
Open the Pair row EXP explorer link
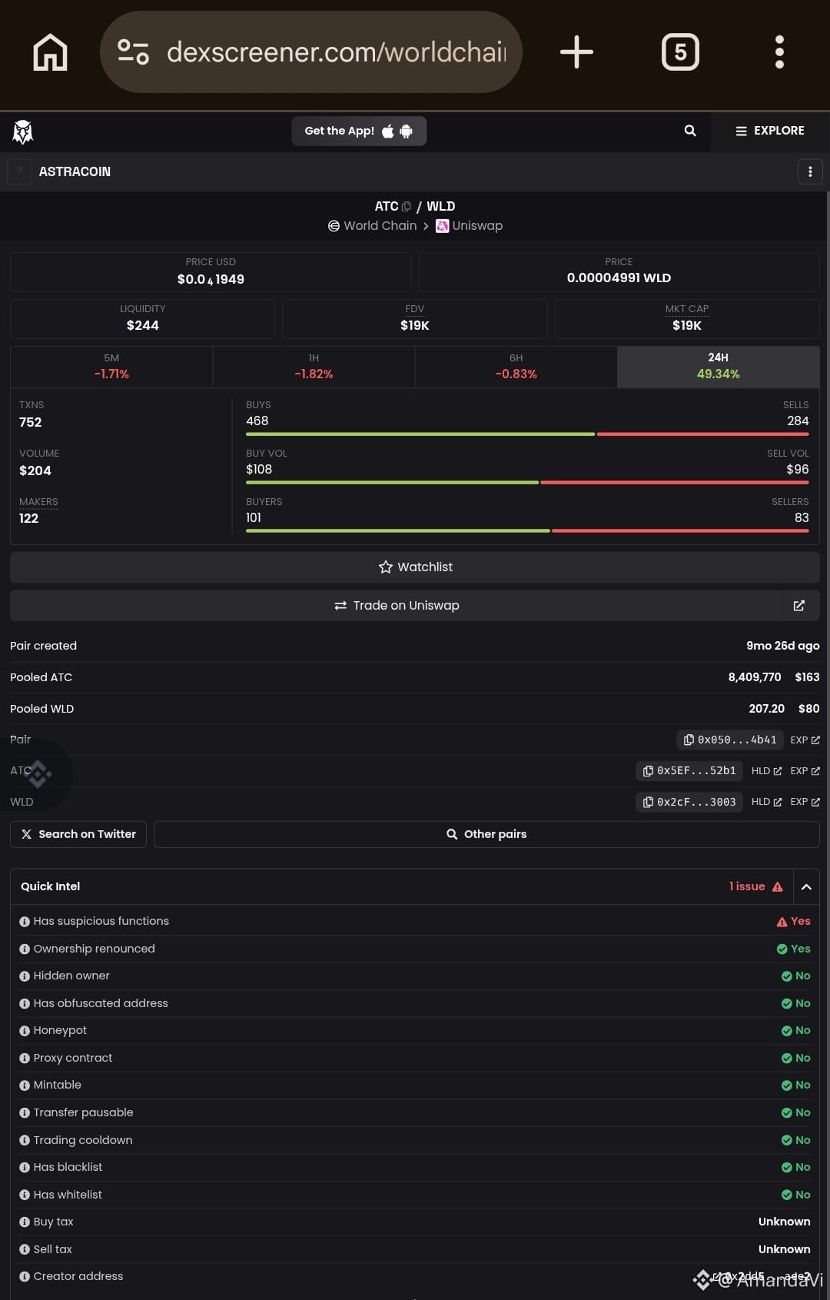coord(805,740)
